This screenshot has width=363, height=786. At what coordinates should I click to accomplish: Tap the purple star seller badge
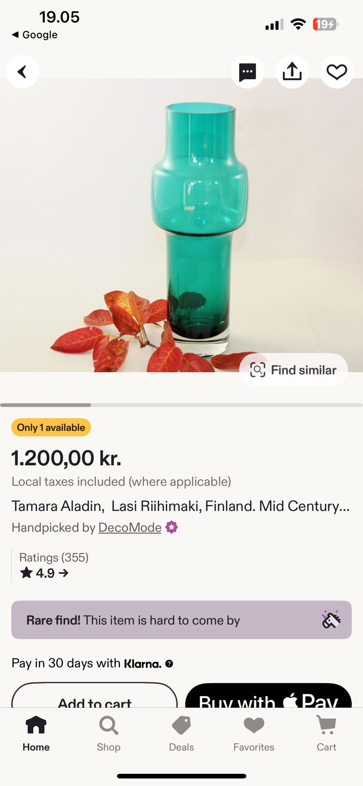pos(171,528)
